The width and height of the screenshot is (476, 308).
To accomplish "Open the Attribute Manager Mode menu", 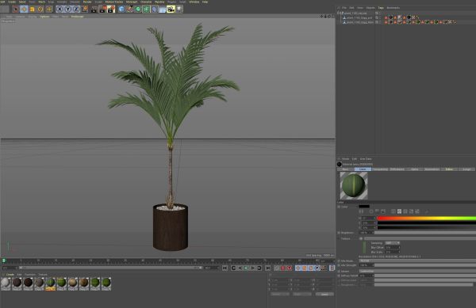I will (345, 159).
